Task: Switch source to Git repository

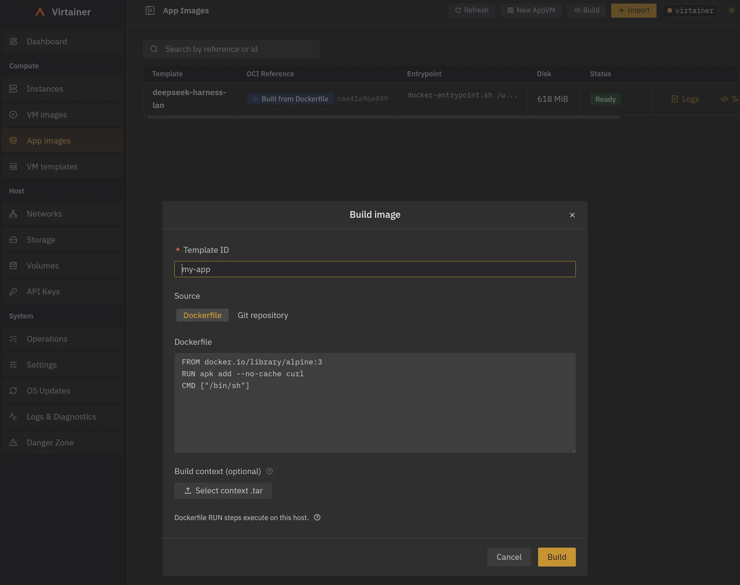Action: [263, 315]
